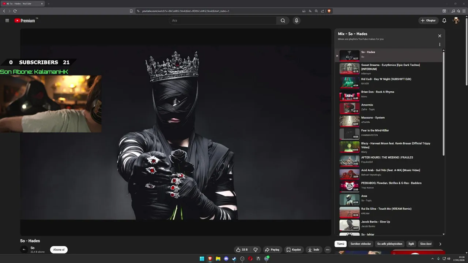Show more filter chips with right chevron

[440, 244]
